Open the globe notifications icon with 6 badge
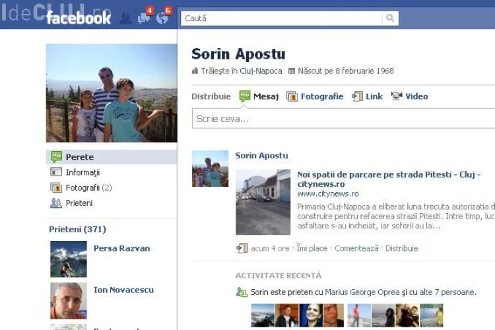Viewport: 495px width, 330px height. pyautogui.click(x=162, y=18)
